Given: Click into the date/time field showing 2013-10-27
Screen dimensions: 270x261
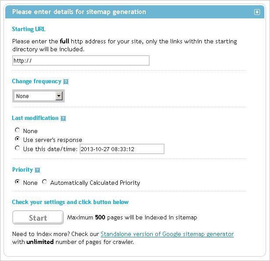Looking at the screenshot, I should tap(122, 149).
